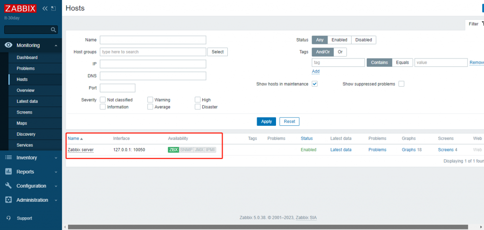Viewport: 484px width, 230px height.
Task: Expand the Inventory menu section
Action: click(x=56, y=157)
